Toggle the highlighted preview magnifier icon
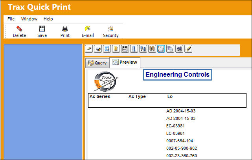This screenshot has height=160, width=252. [161, 49]
